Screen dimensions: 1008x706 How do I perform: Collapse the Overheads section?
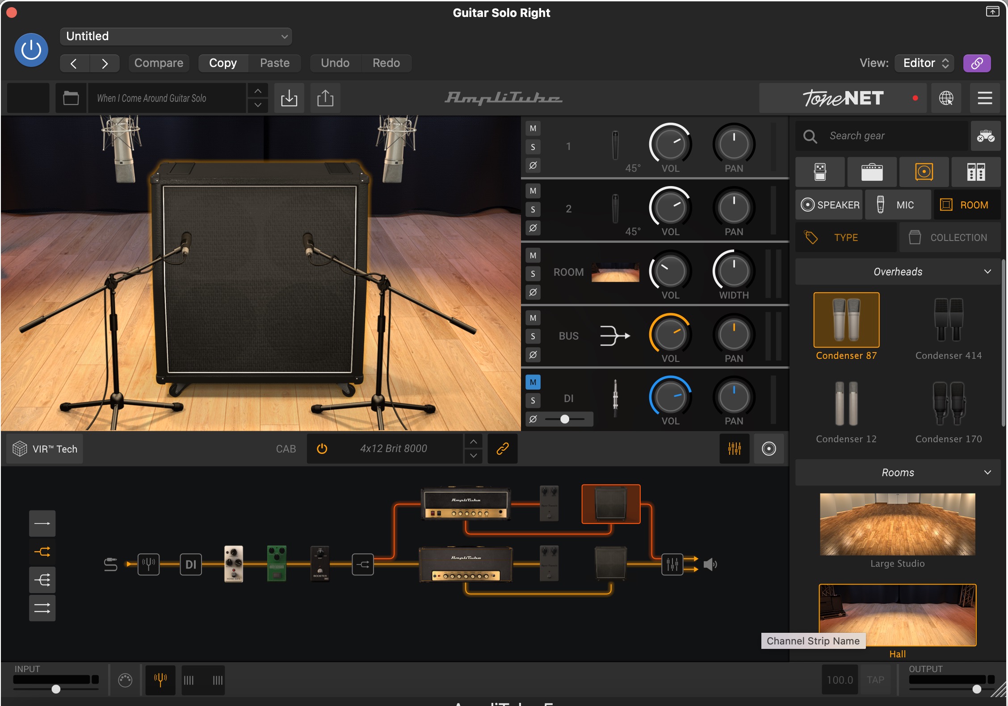point(898,271)
